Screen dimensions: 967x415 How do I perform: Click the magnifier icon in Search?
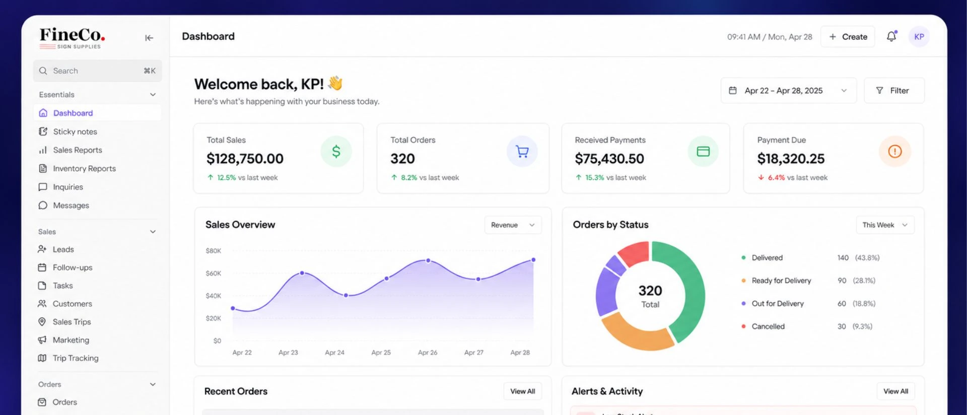pos(43,71)
